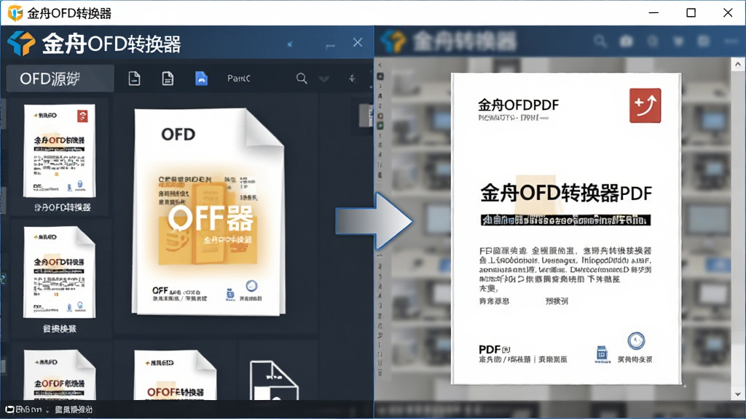The image size is (746, 419).
Task: Click the search icon in right panel header
Action: tap(600, 41)
